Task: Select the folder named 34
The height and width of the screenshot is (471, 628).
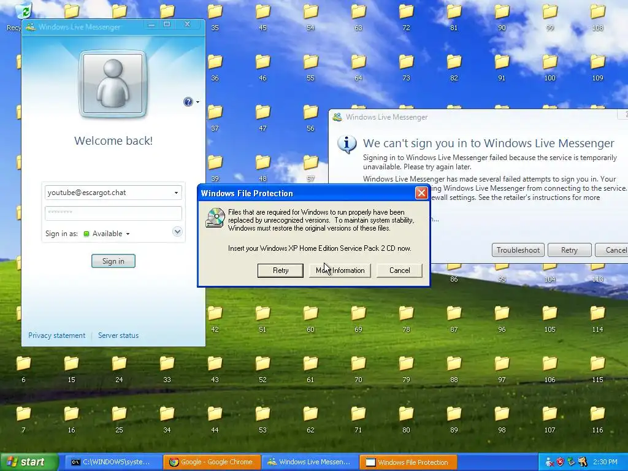Action: pyautogui.click(x=167, y=419)
